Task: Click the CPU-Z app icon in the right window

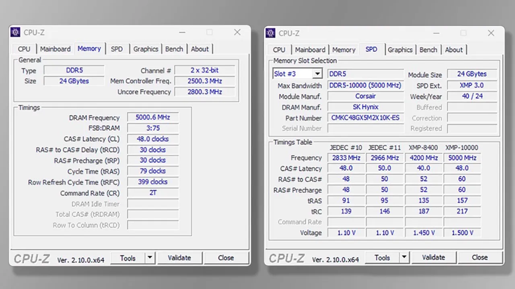Action: pos(271,33)
